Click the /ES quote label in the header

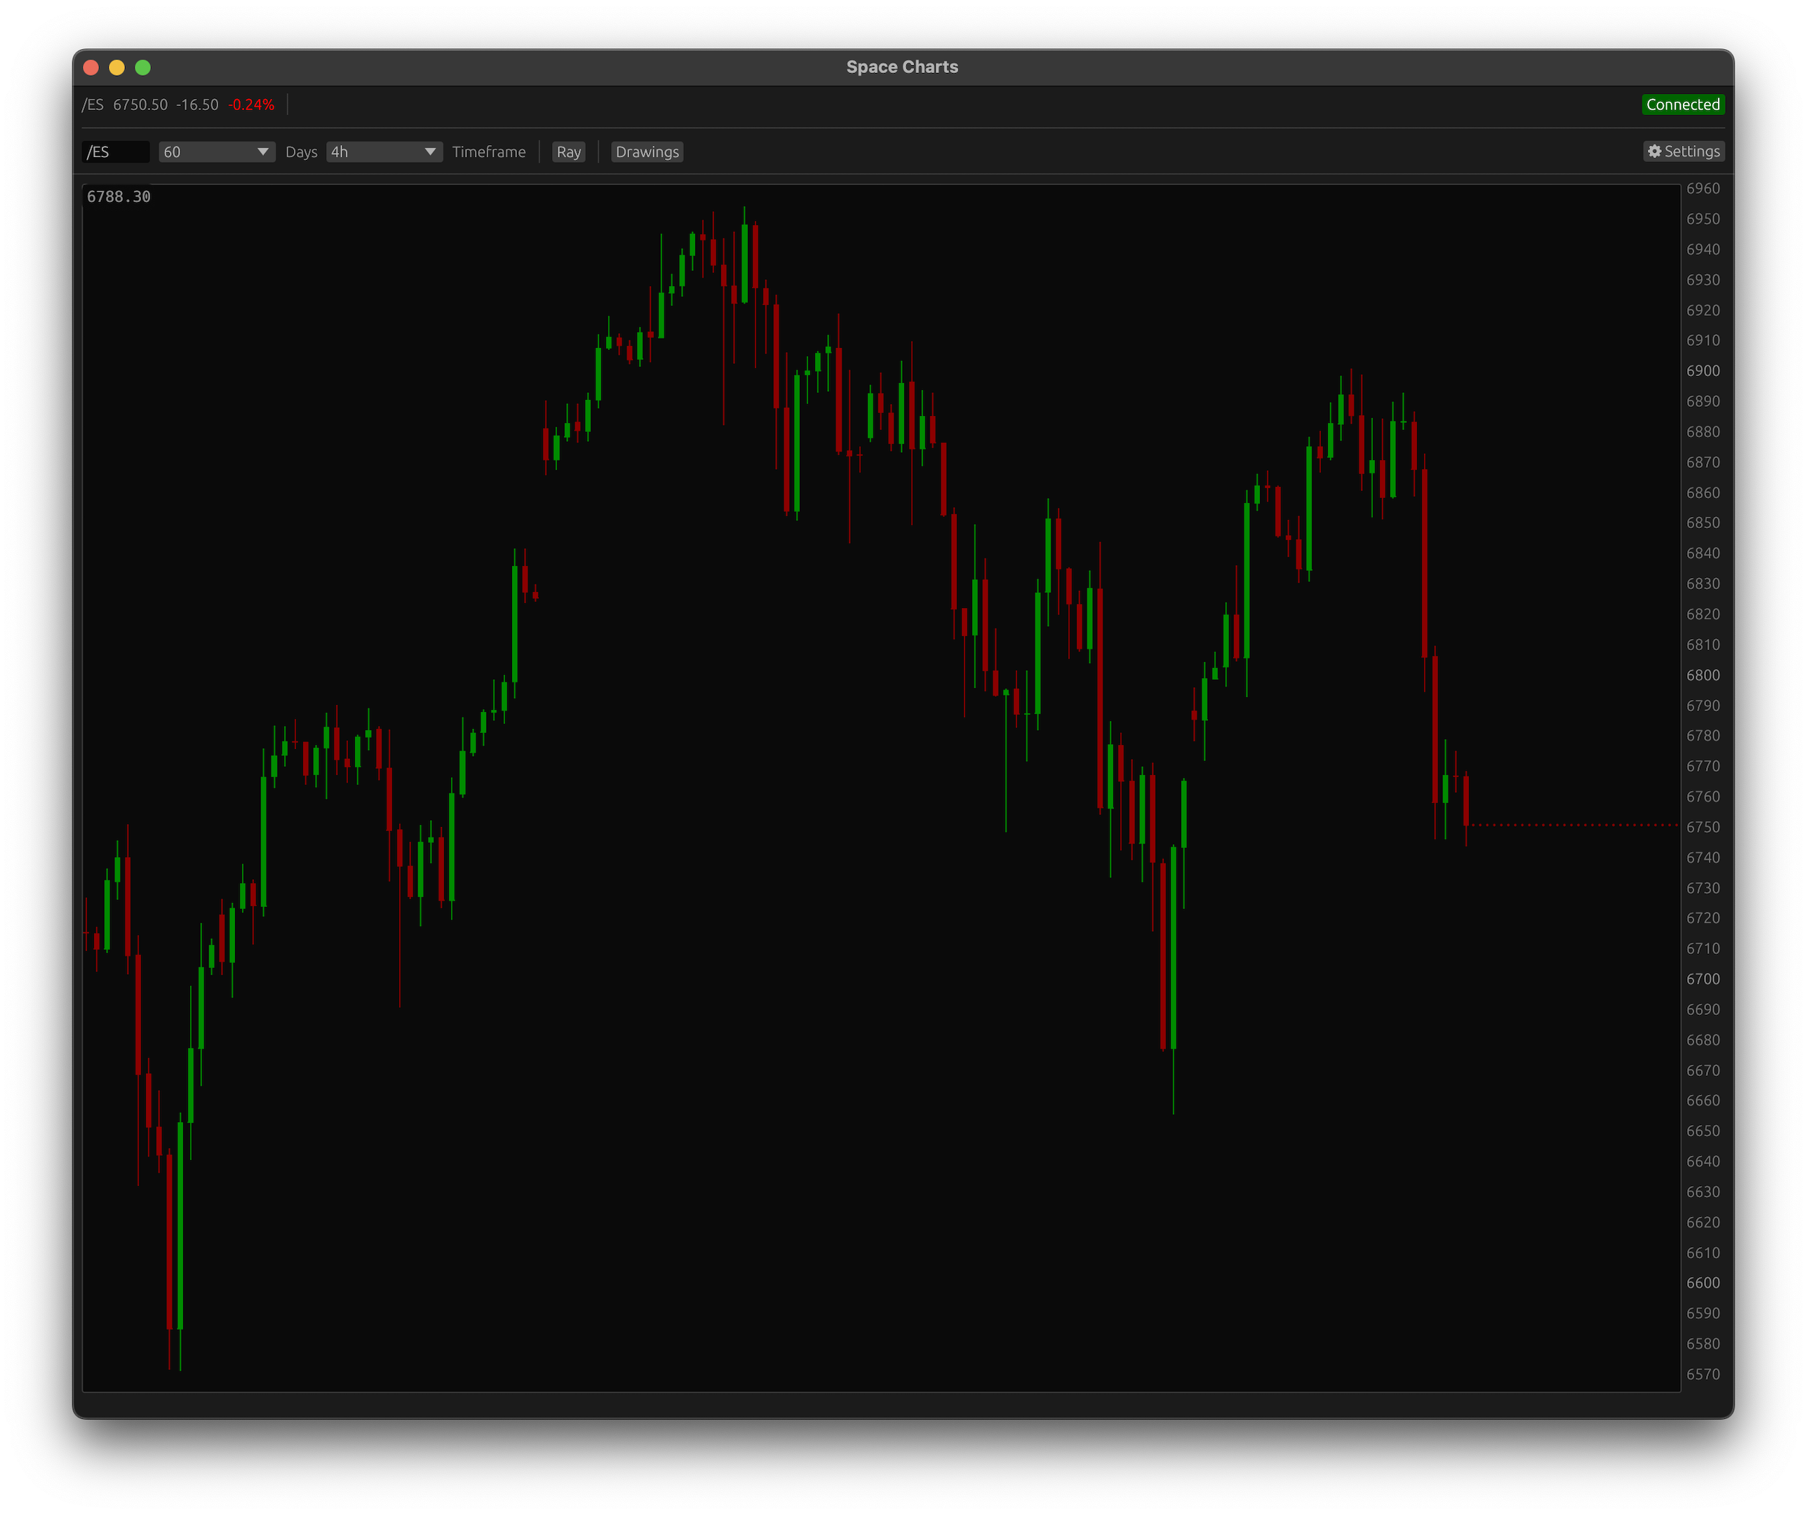pos(93,104)
